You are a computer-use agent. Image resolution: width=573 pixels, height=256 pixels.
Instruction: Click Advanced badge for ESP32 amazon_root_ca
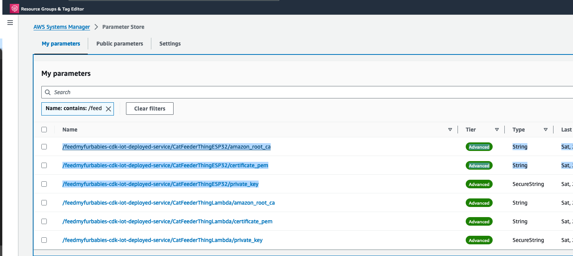click(479, 147)
